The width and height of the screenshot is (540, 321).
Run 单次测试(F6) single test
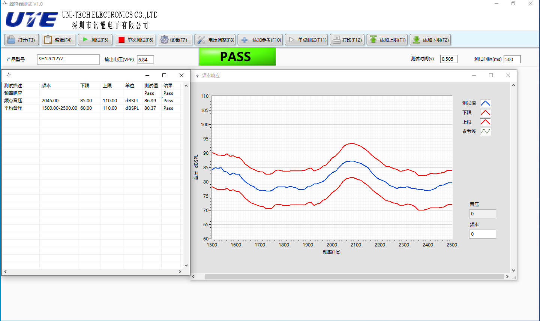point(135,40)
